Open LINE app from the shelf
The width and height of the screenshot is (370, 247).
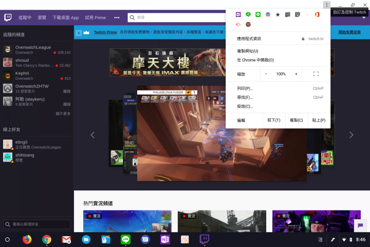click(x=125, y=239)
